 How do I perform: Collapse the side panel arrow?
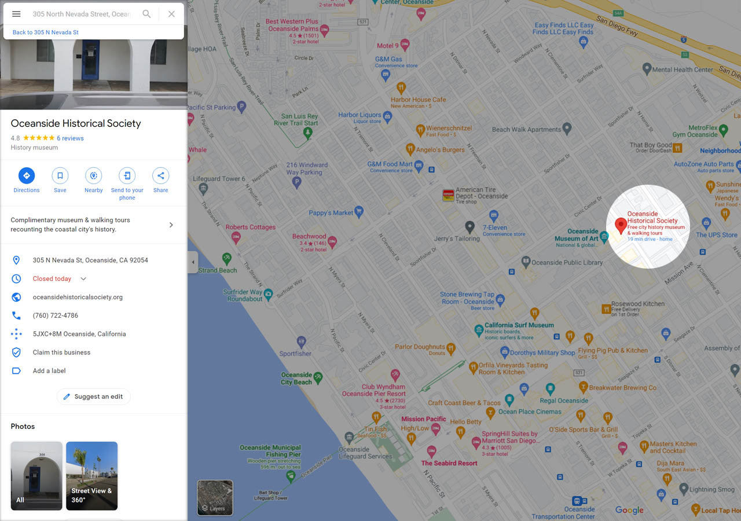click(193, 262)
